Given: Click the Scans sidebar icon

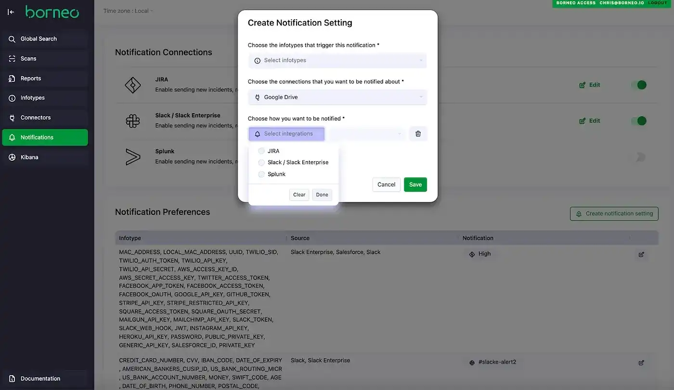Looking at the screenshot, I should [x=12, y=59].
